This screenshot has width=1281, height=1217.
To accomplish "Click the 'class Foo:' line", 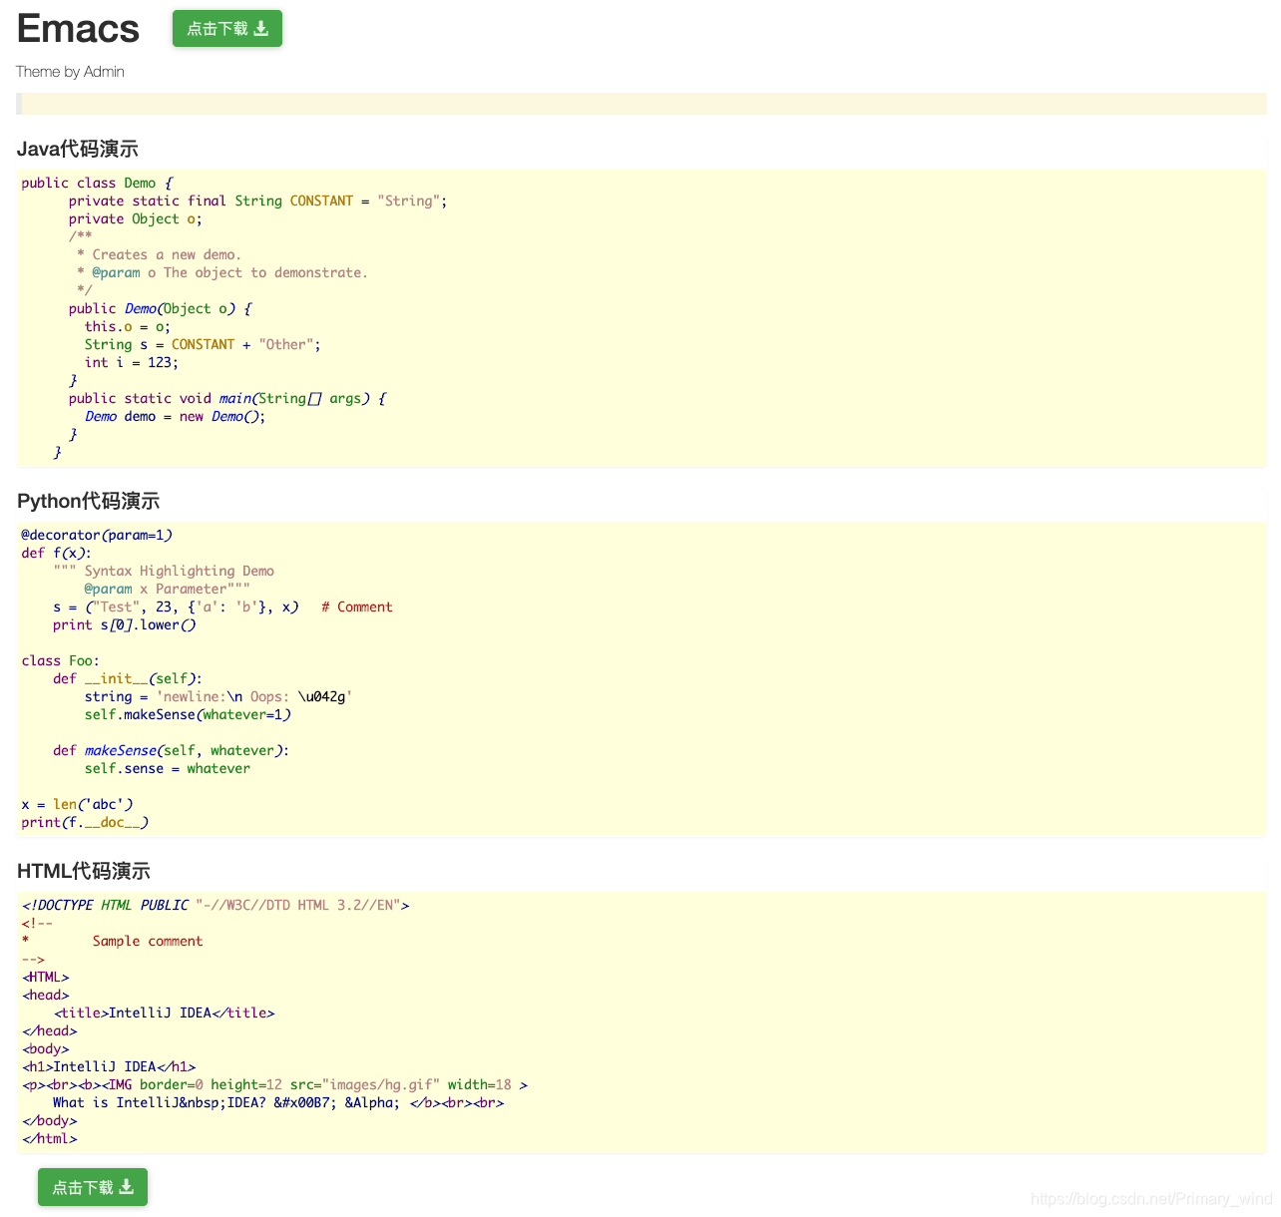I will pyautogui.click(x=61, y=661).
